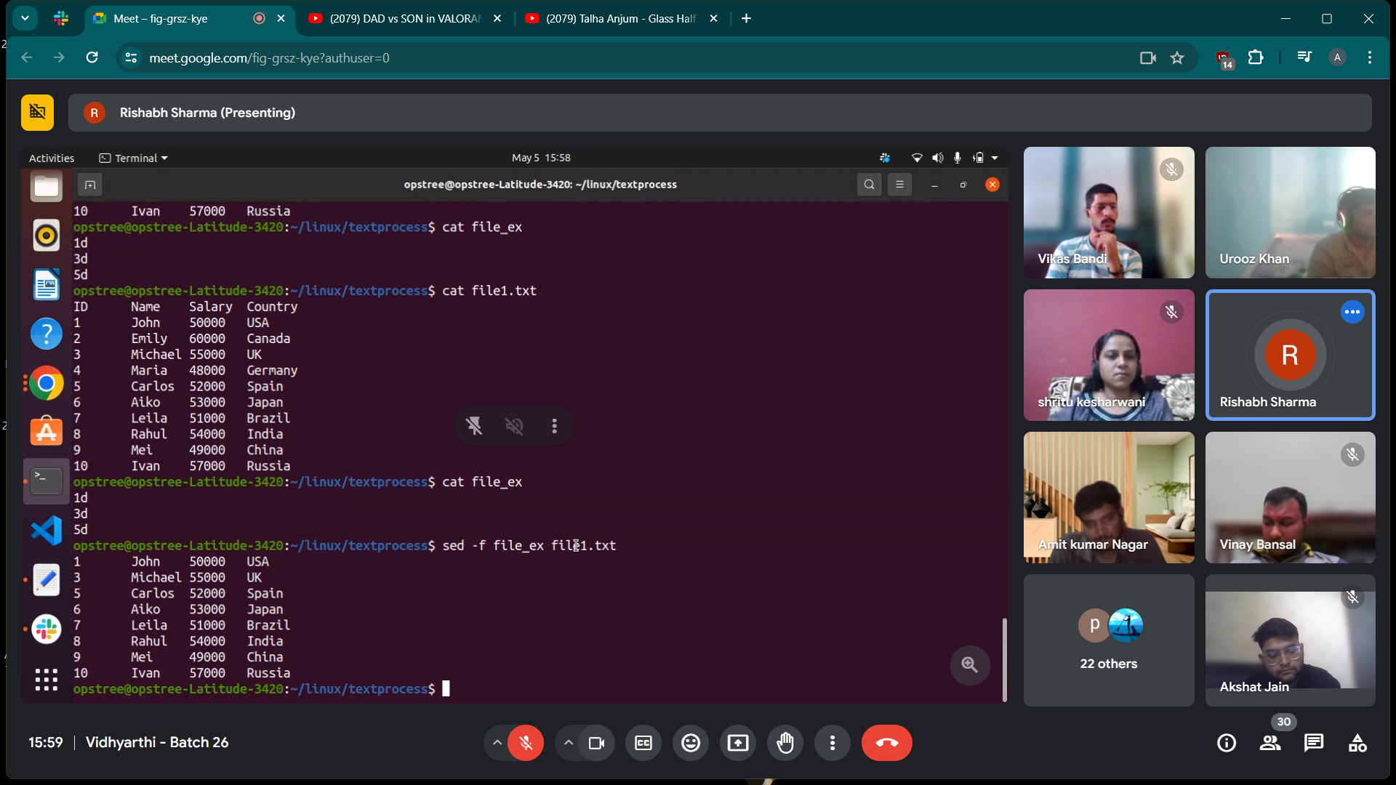Open the people participants panel
1396x785 pixels.
[x=1270, y=743]
